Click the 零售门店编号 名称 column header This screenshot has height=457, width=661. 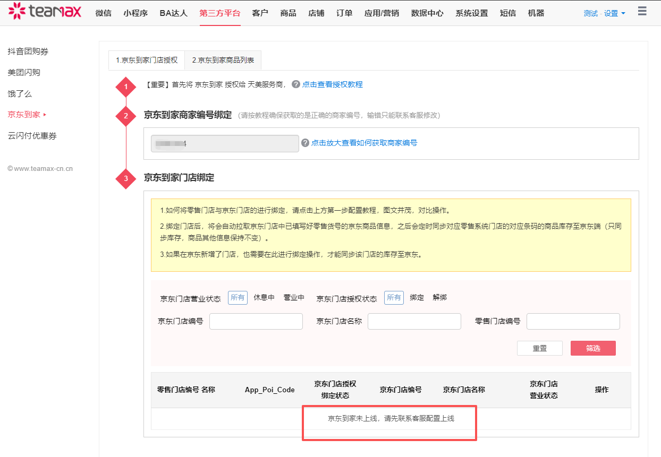(x=186, y=390)
